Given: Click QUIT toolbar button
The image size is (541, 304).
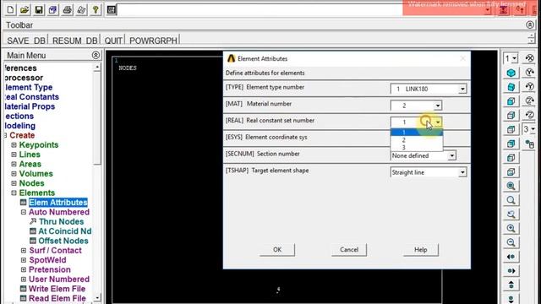Looking at the screenshot, I should [113, 41].
